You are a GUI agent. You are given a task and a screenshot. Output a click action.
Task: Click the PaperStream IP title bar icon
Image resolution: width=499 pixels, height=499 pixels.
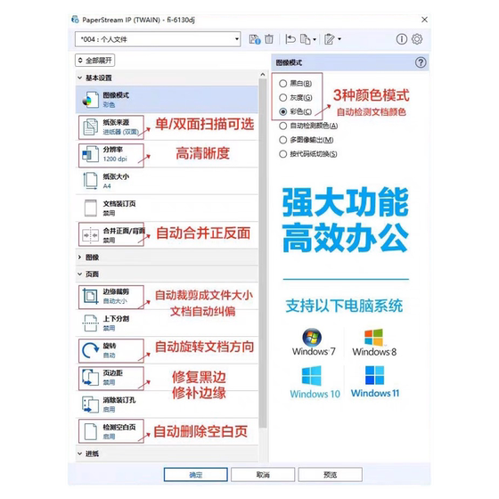pos(75,20)
